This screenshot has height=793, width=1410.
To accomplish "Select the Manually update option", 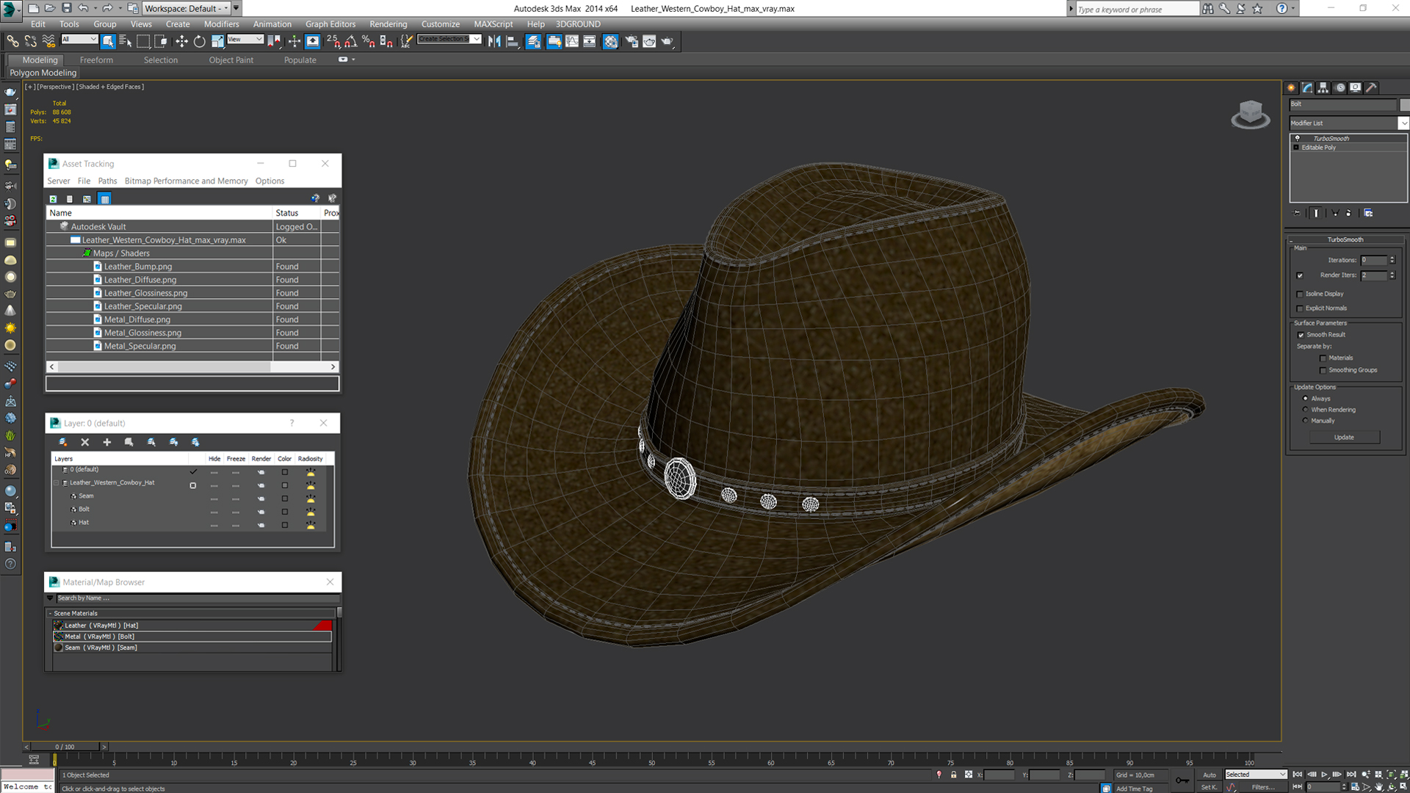I will click(1305, 421).
